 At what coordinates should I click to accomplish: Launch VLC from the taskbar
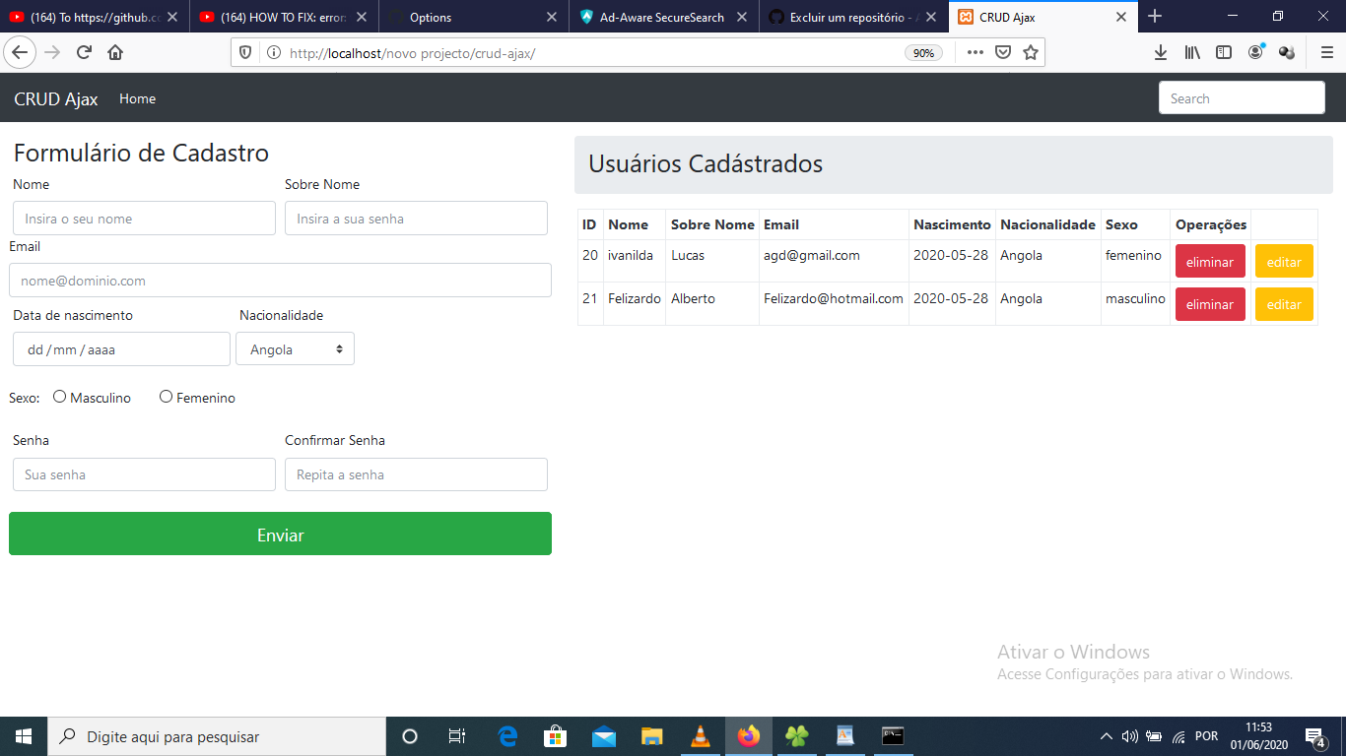coord(700,735)
